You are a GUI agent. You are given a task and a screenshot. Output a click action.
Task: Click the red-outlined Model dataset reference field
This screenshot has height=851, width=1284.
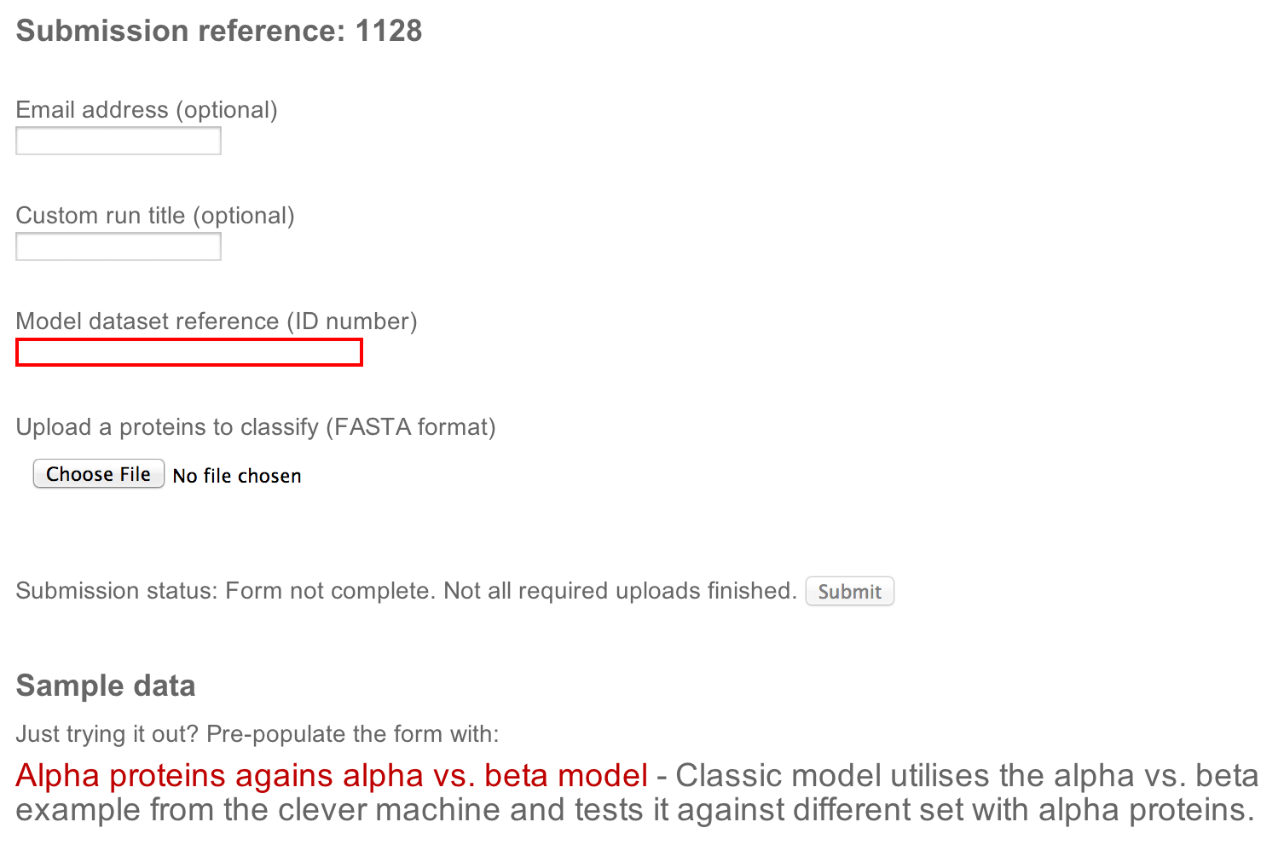coord(189,352)
